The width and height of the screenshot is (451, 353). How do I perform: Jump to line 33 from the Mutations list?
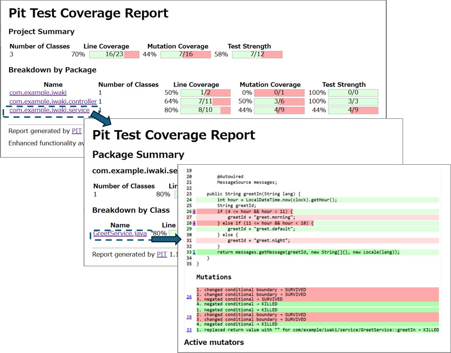pyautogui.click(x=189, y=330)
